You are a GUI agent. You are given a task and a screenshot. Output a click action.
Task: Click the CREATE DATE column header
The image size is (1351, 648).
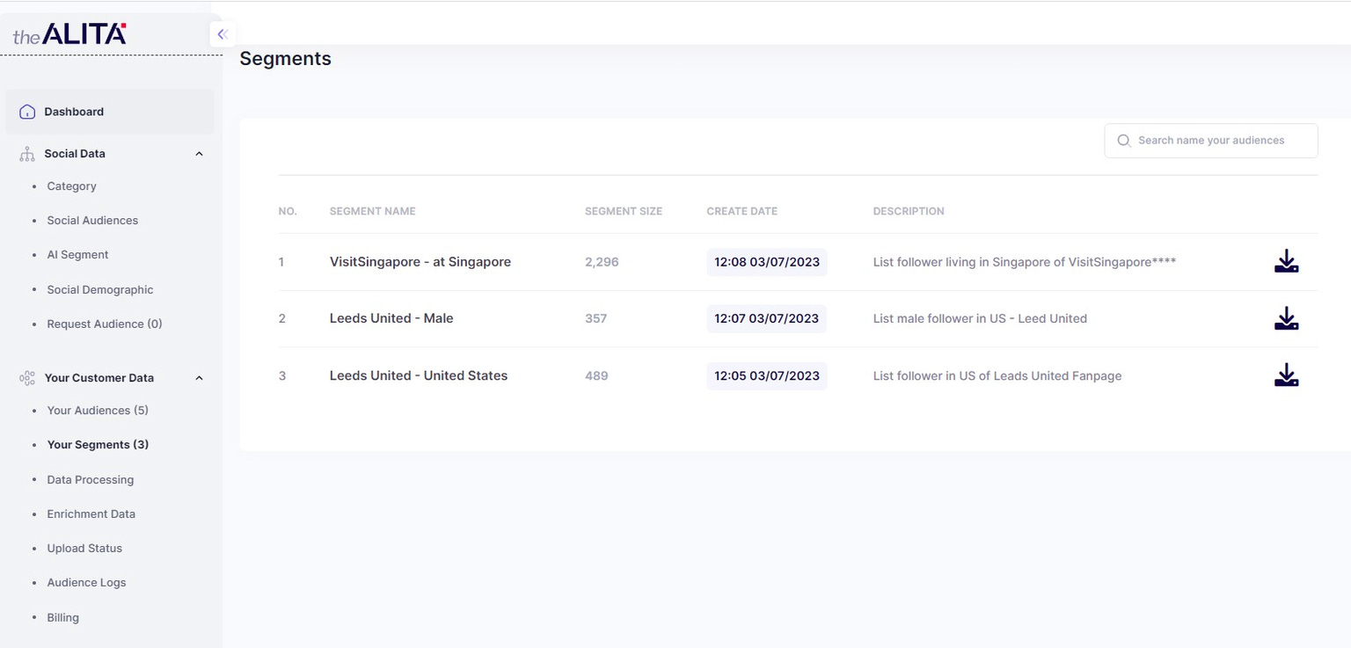point(742,211)
